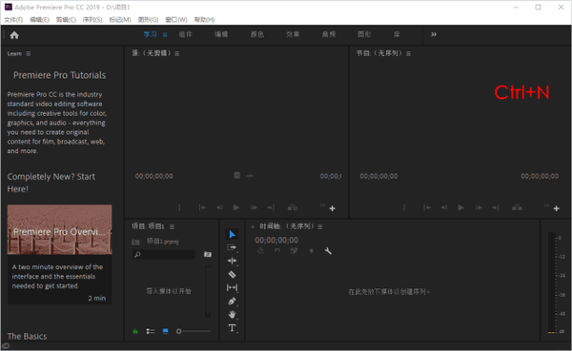The width and height of the screenshot is (572, 351).
Task: Select the Hand tool
Action: click(232, 314)
